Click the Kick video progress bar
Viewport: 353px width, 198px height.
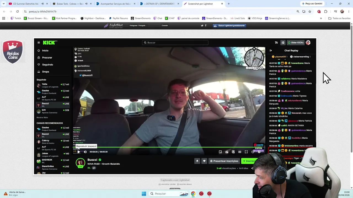(x=169, y=147)
